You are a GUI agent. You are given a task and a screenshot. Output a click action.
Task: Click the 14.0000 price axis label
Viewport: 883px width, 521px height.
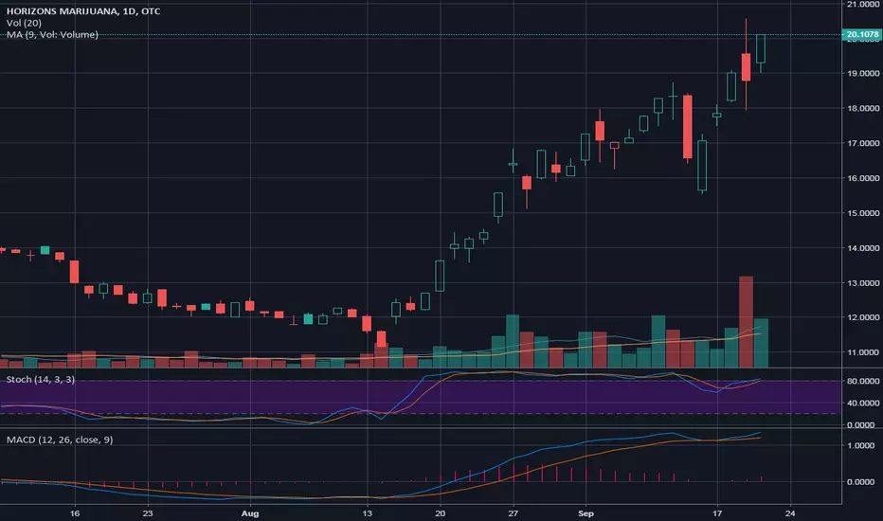tap(863, 248)
